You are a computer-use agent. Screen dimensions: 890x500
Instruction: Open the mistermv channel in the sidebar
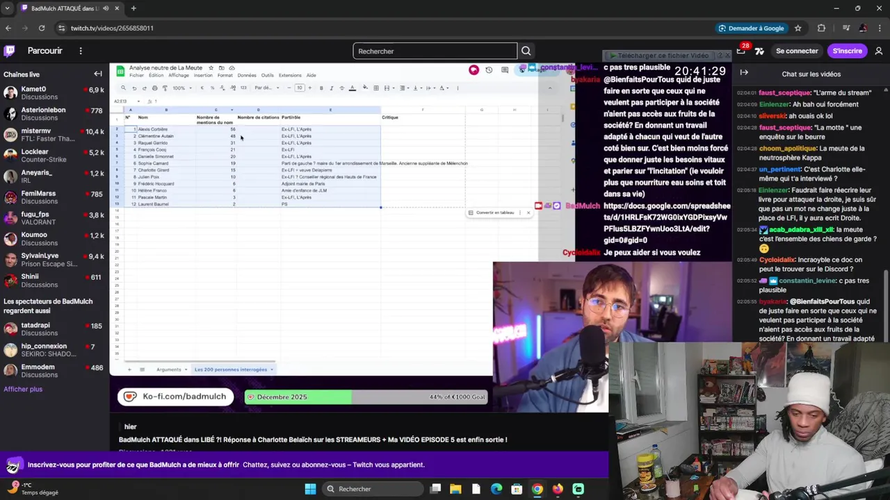coord(54,135)
